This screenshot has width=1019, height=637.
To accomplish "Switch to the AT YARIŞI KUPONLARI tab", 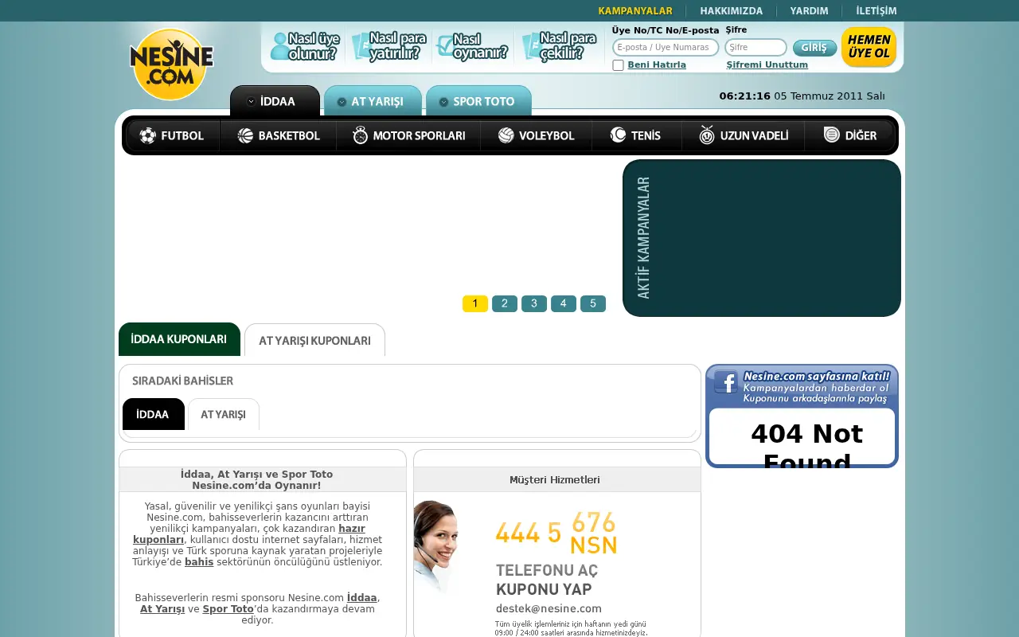I will 314,340.
